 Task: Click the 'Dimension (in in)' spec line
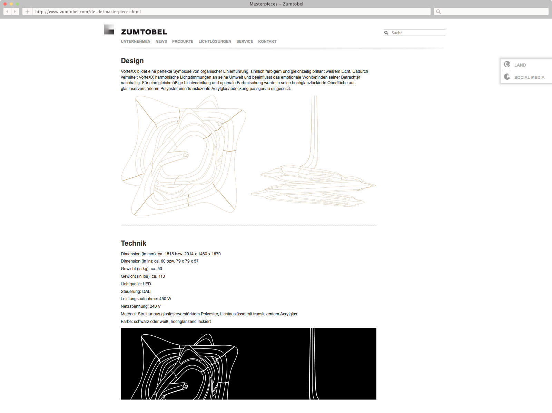point(160,261)
